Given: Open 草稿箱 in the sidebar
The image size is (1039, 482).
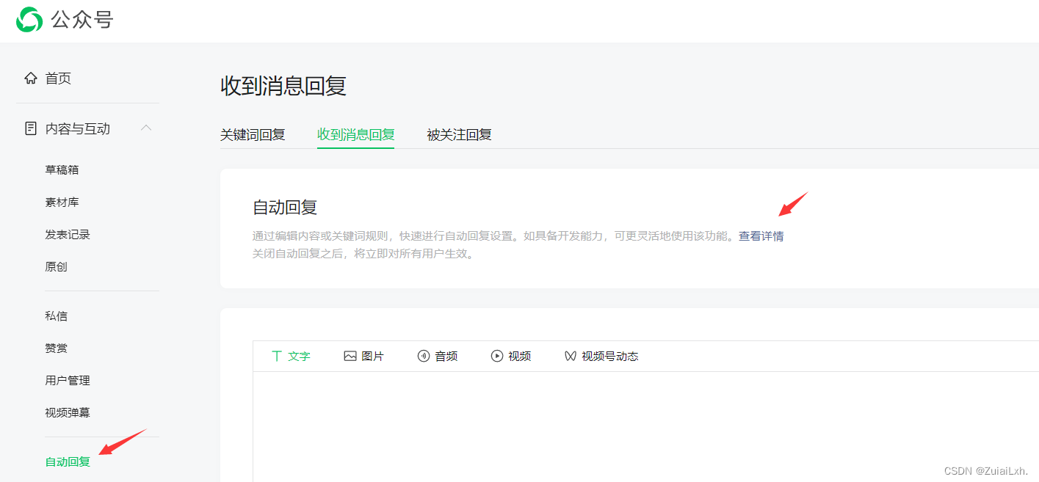Looking at the screenshot, I should pos(62,169).
